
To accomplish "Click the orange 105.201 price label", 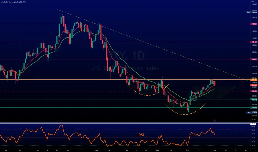I will coord(254,80).
